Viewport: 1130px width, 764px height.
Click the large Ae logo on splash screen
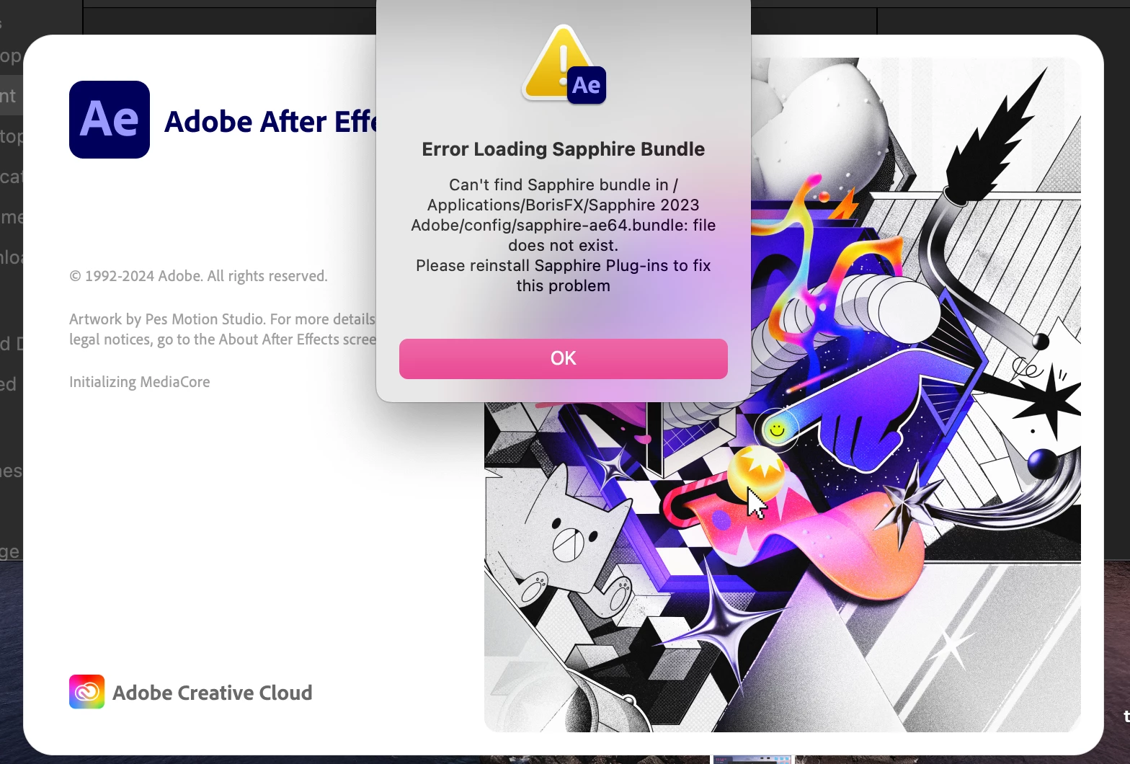110,120
